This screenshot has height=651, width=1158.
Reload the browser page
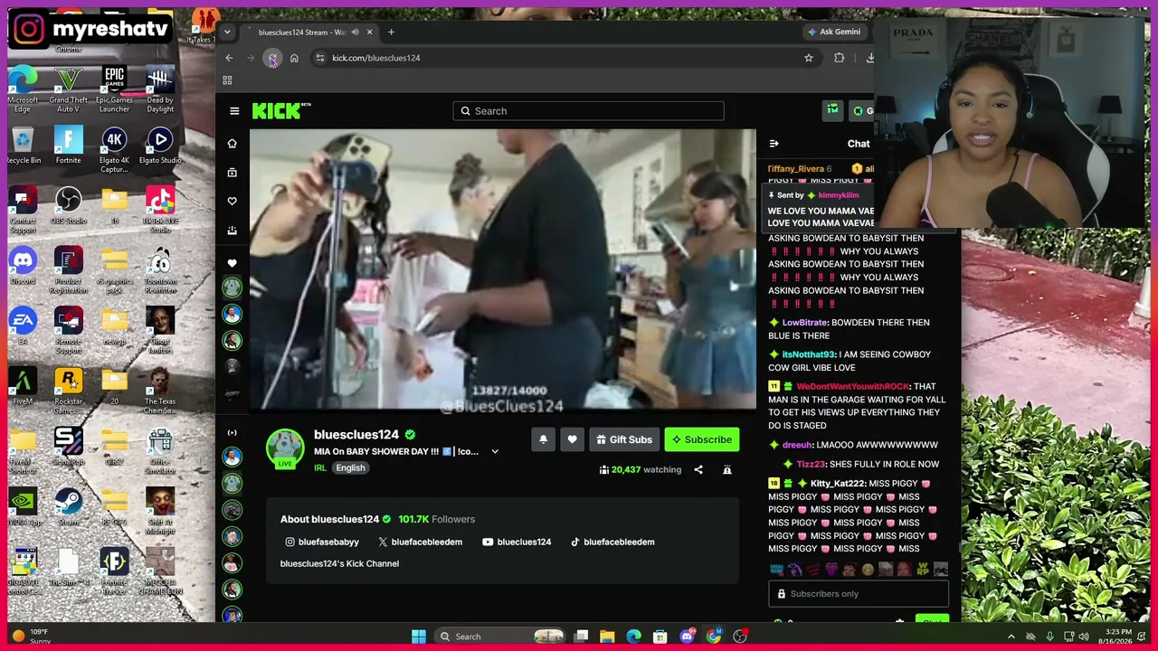coord(272,58)
